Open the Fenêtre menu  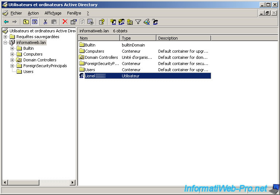pyautogui.click(x=74, y=13)
